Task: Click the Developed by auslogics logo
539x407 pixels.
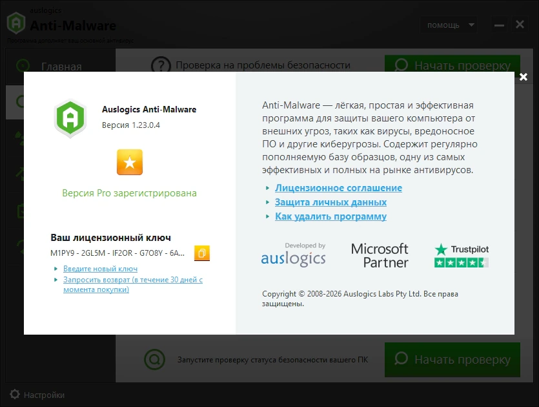Action: point(293,255)
